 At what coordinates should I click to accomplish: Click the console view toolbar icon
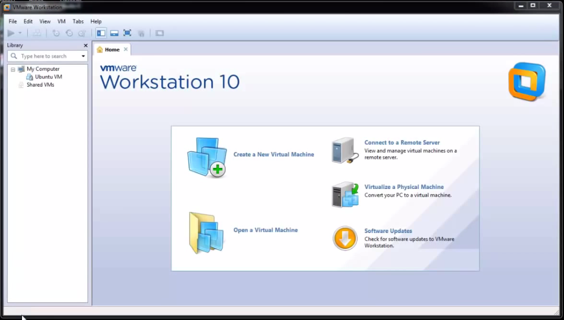click(159, 33)
